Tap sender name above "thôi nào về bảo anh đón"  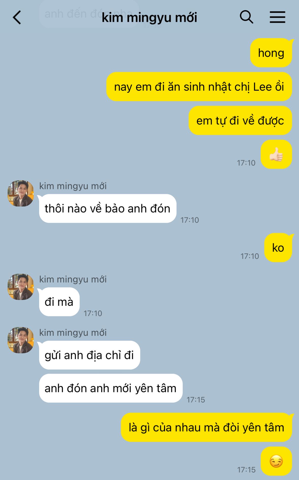click(x=73, y=186)
